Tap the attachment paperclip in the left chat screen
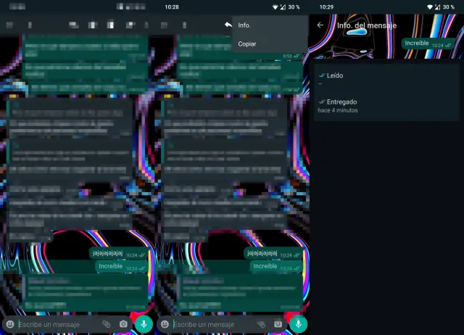 point(106,323)
